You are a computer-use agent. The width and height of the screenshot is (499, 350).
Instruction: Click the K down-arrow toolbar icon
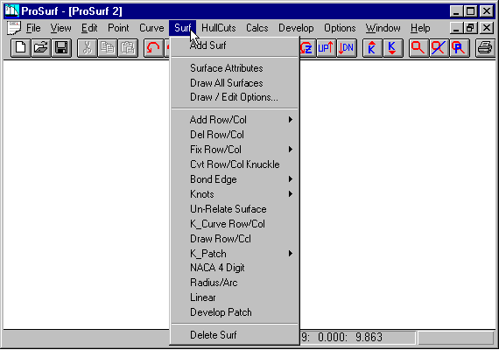pos(392,48)
